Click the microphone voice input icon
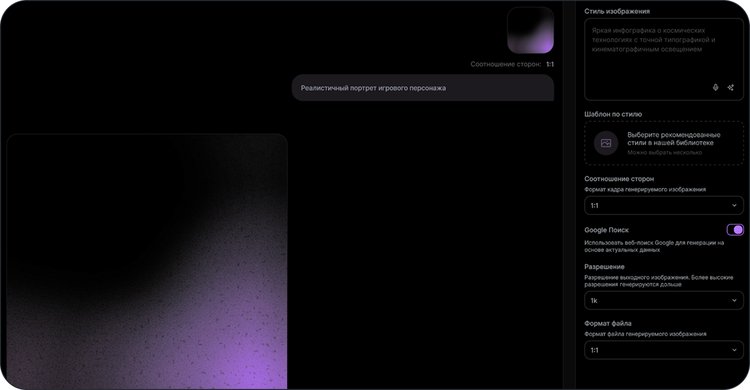750x390 pixels. [x=716, y=87]
